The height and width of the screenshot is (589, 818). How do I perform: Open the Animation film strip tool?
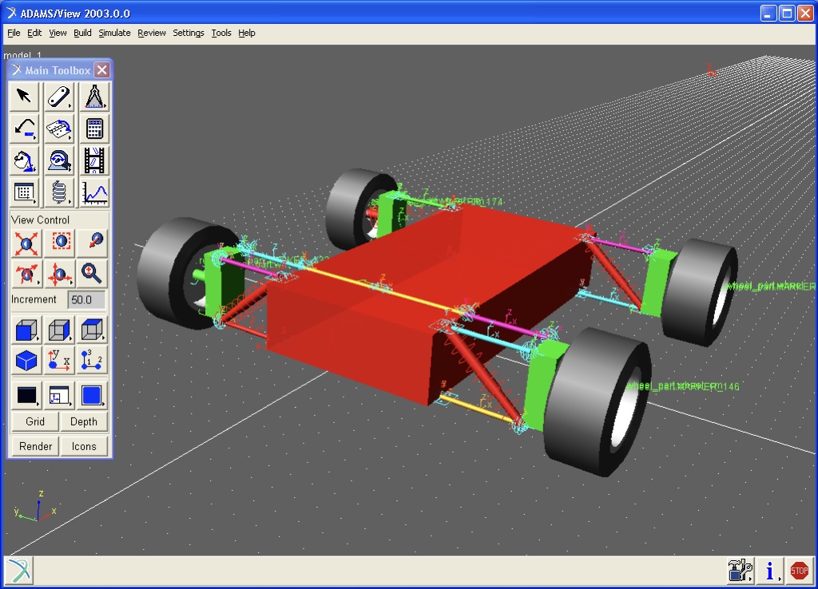(94, 160)
